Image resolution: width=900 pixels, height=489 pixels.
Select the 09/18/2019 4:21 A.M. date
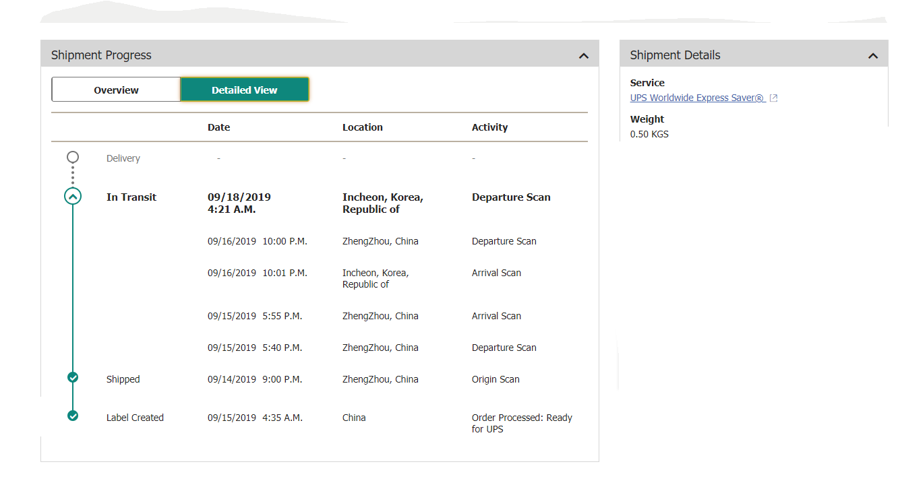tap(239, 203)
